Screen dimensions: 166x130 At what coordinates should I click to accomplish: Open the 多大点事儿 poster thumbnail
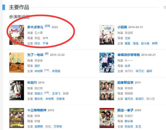click(x=17, y=35)
